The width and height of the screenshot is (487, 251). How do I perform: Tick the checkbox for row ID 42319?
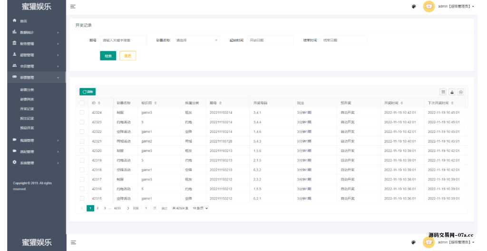(x=82, y=160)
